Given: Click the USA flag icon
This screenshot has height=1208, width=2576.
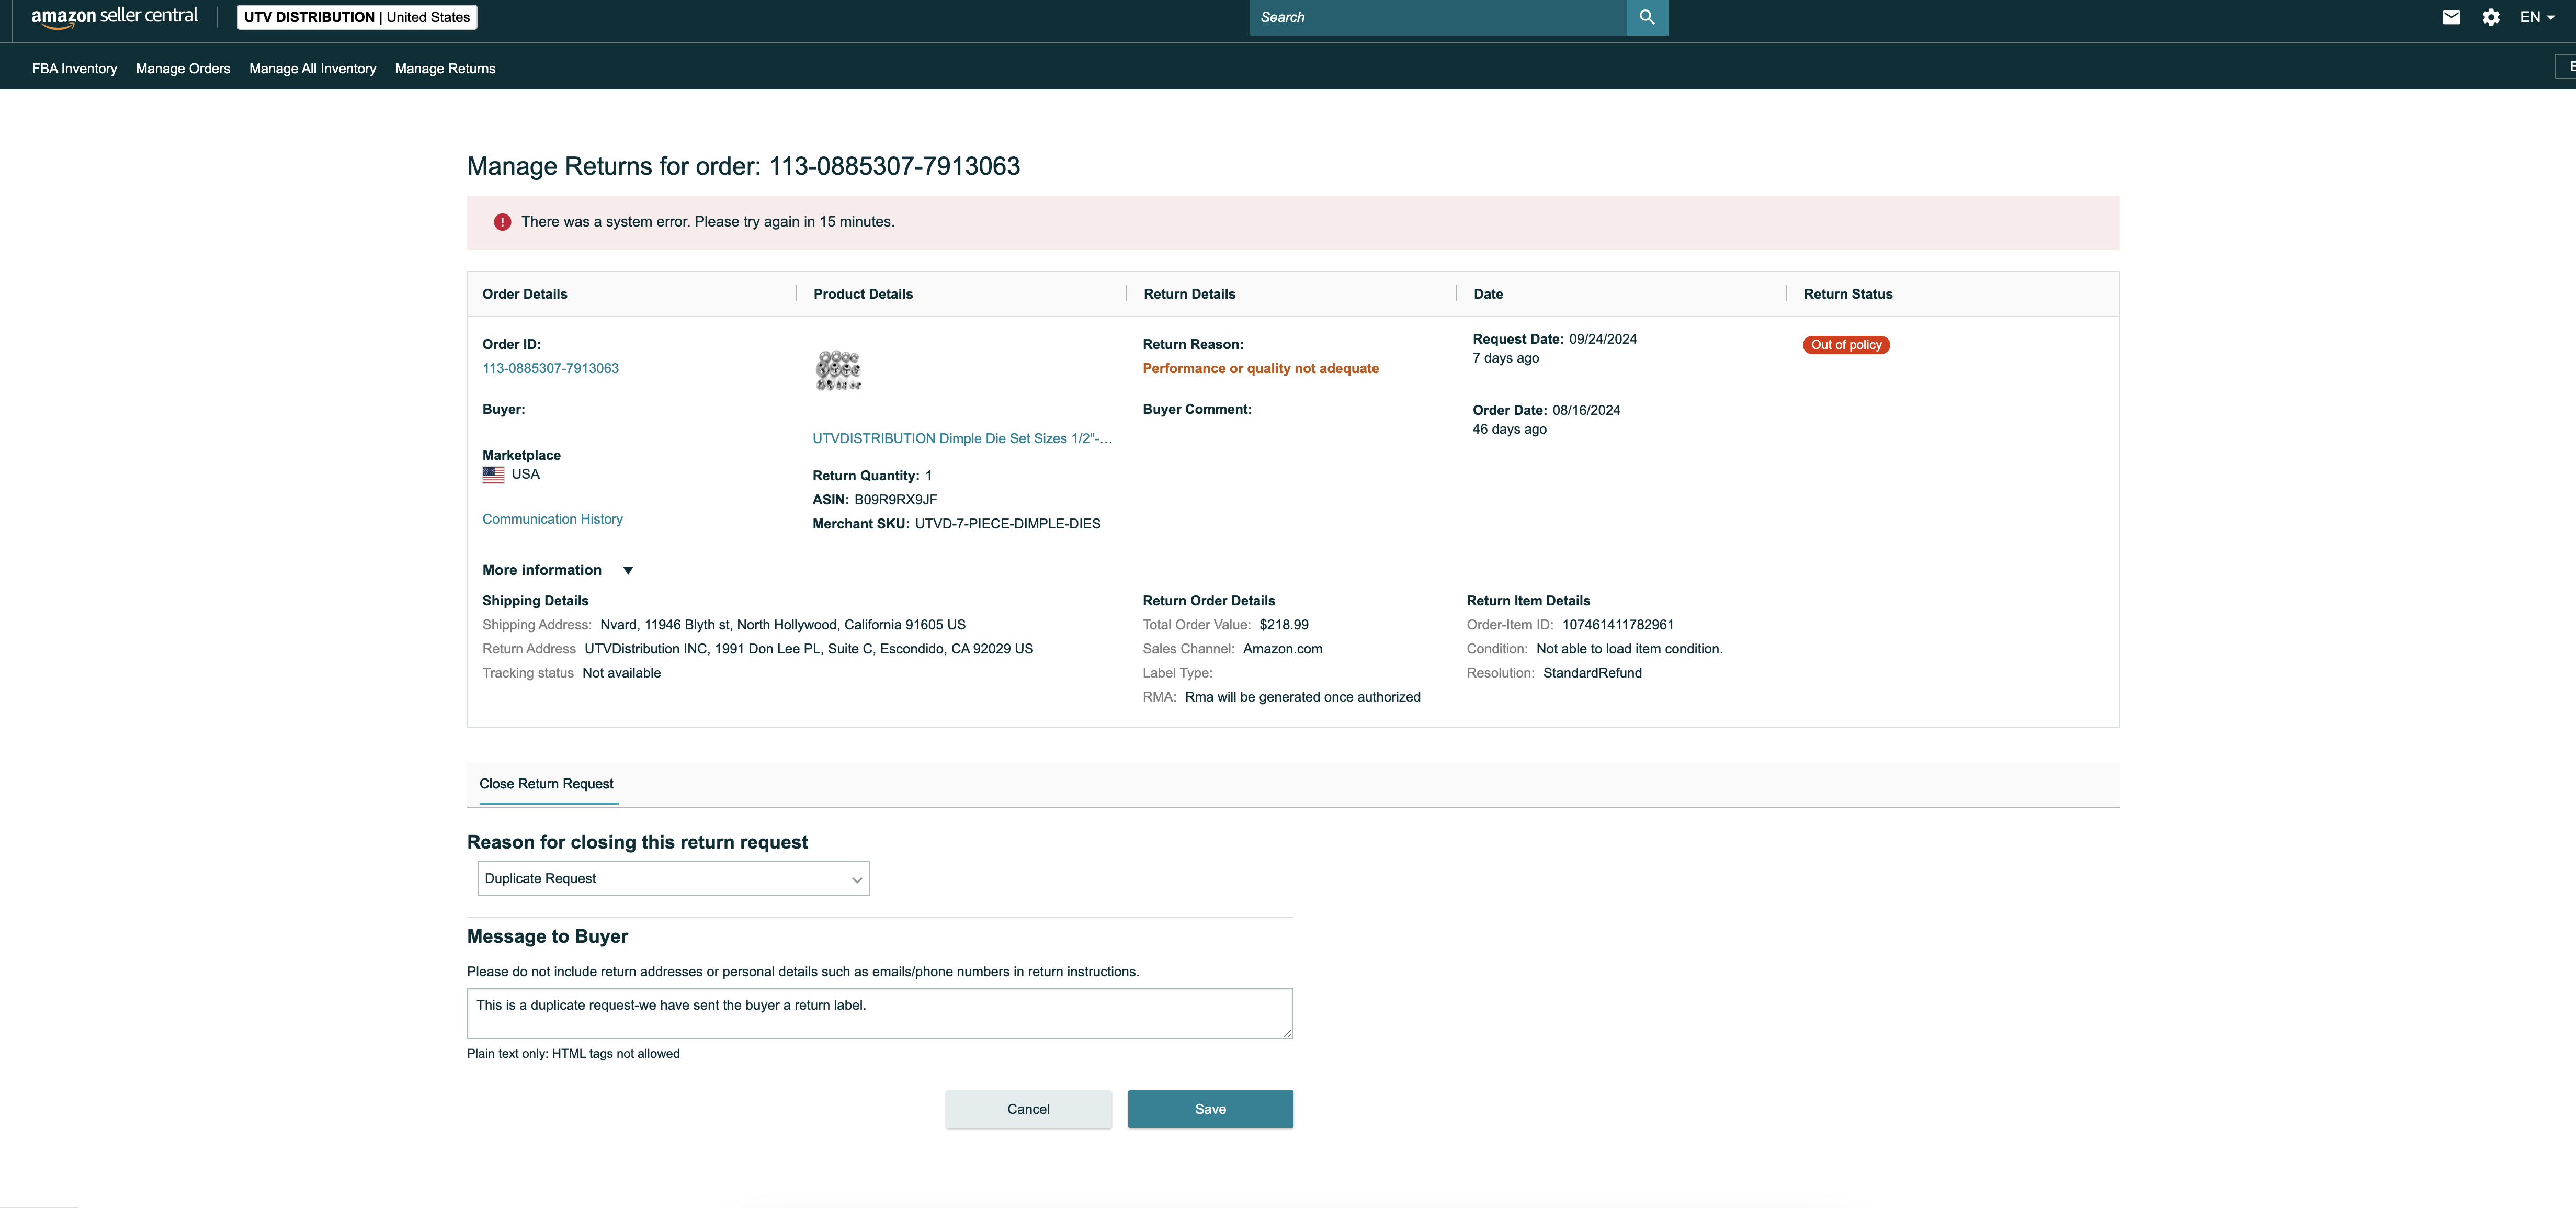Looking at the screenshot, I should click(493, 475).
